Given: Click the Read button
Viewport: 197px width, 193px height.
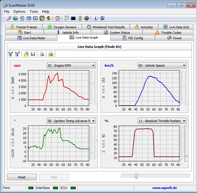Looking at the screenshot, I should click(22, 177).
